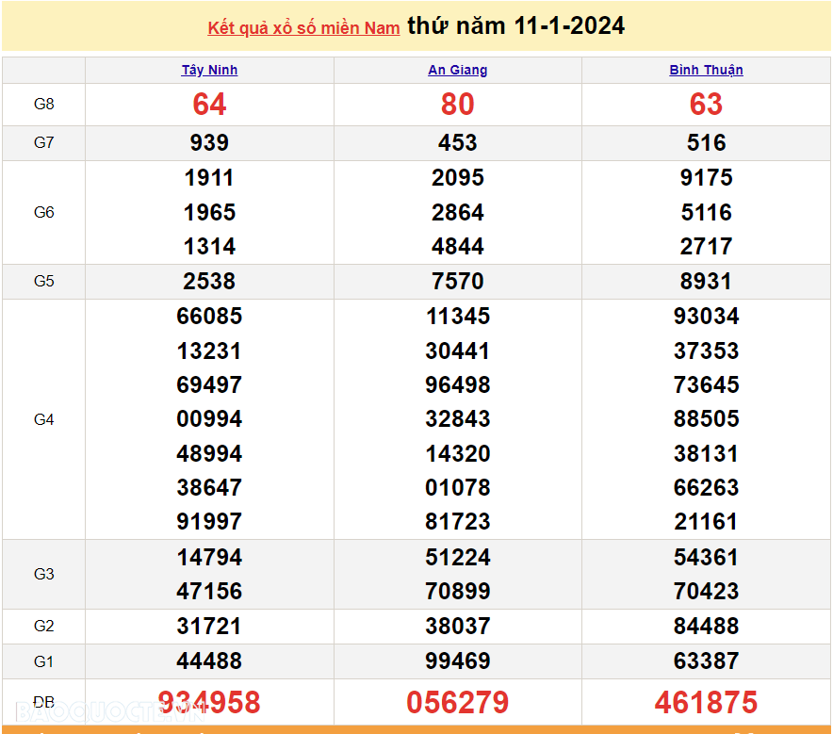Select Tây Ninh G3 number 47156
The image size is (833, 734).
click(x=209, y=591)
